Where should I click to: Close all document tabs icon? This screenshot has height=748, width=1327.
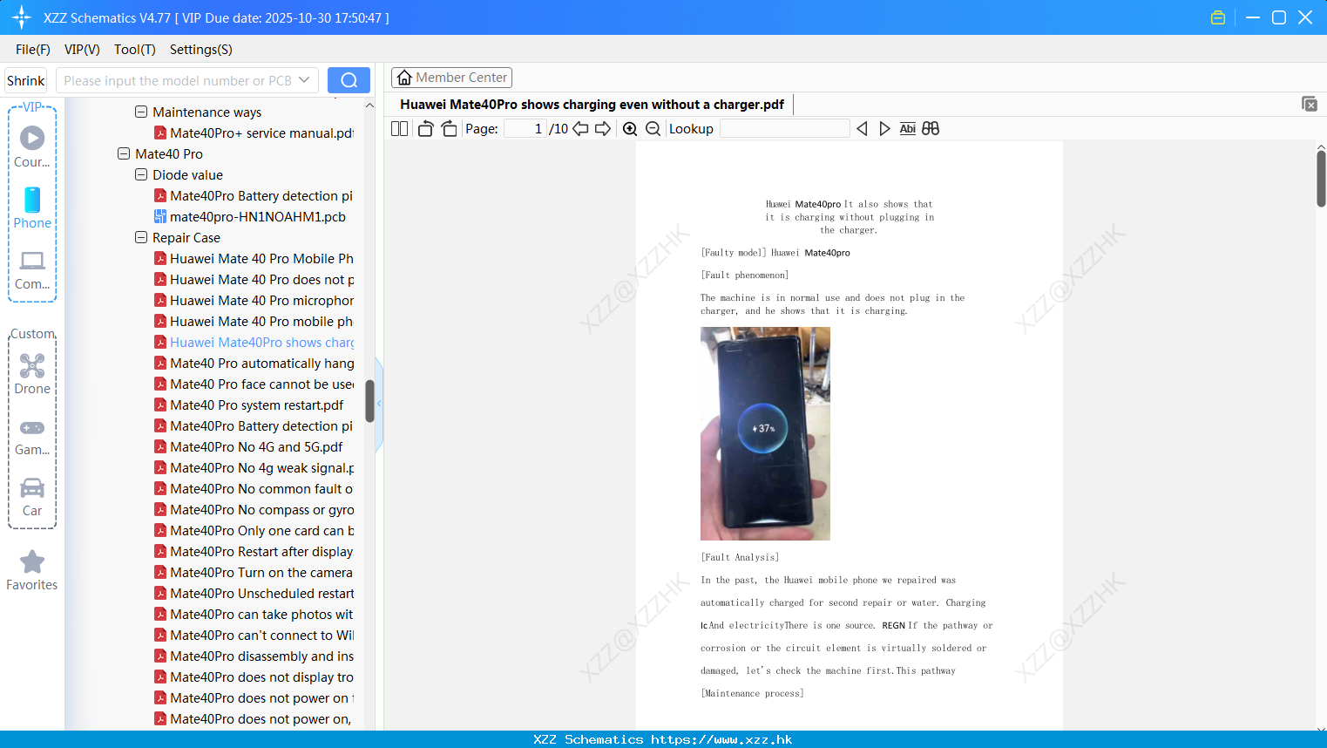1310,104
